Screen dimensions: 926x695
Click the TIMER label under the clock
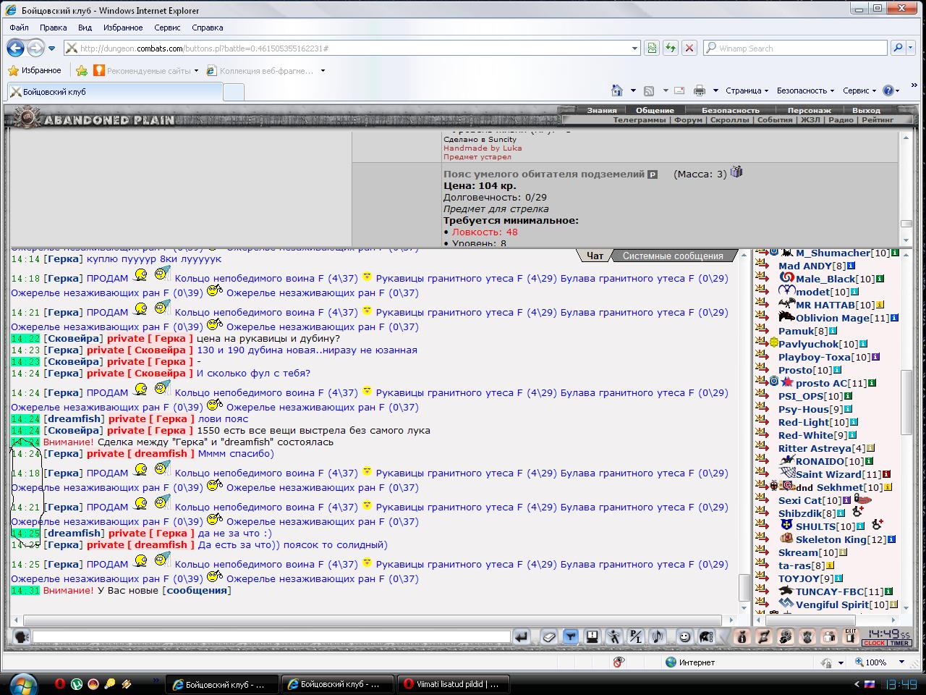[x=899, y=643]
